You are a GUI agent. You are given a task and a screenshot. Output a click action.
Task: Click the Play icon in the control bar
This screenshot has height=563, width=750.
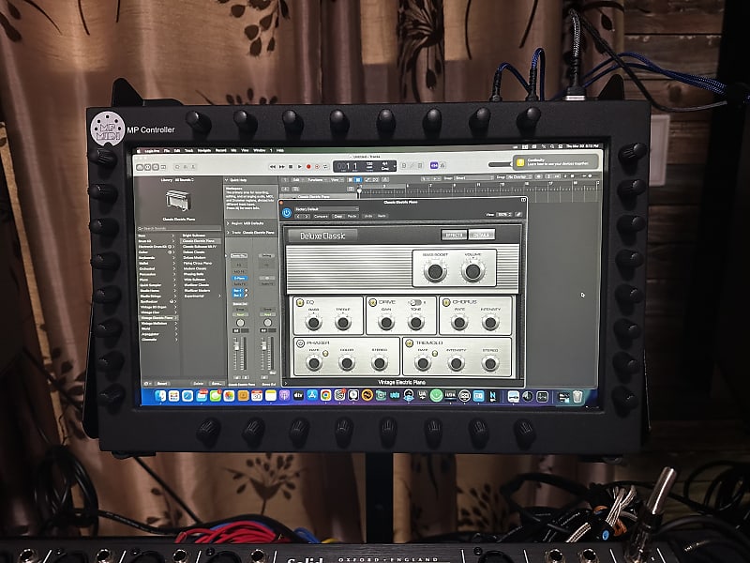300,166
